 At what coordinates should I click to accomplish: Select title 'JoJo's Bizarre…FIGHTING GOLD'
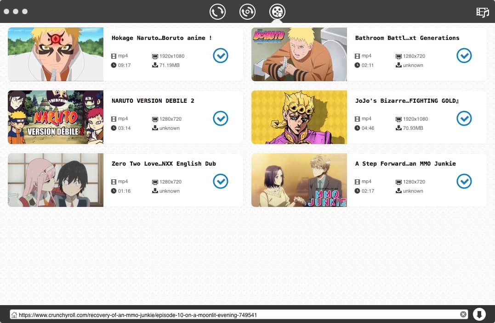coord(407,101)
